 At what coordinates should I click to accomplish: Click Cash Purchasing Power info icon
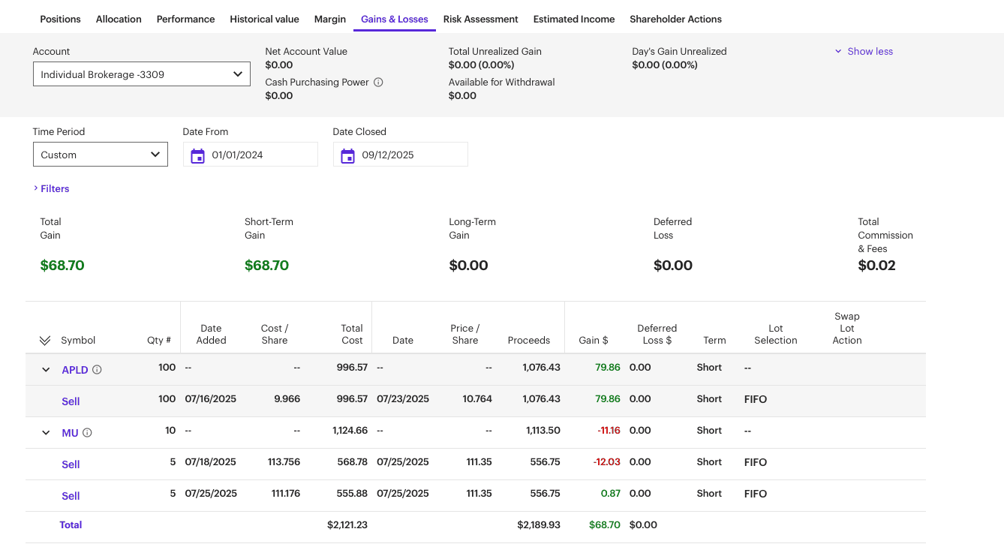tap(378, 83)
